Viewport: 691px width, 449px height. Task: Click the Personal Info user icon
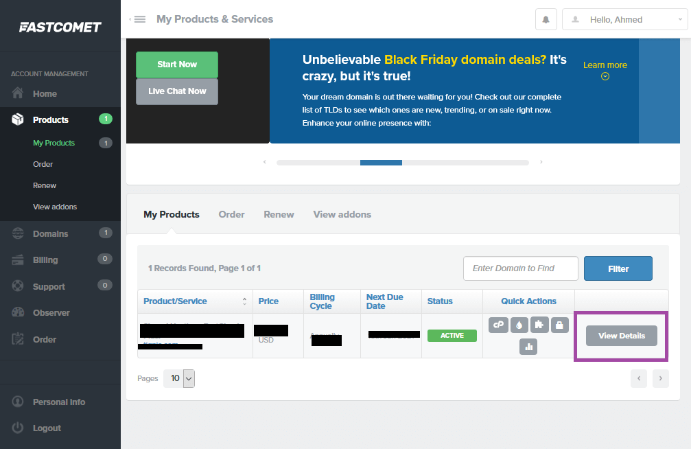(18, 402)
